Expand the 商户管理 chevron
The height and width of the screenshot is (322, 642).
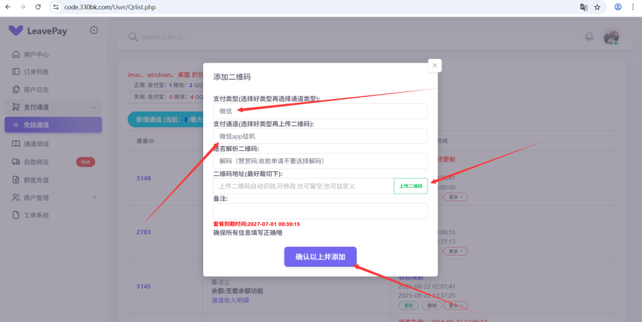95,197
